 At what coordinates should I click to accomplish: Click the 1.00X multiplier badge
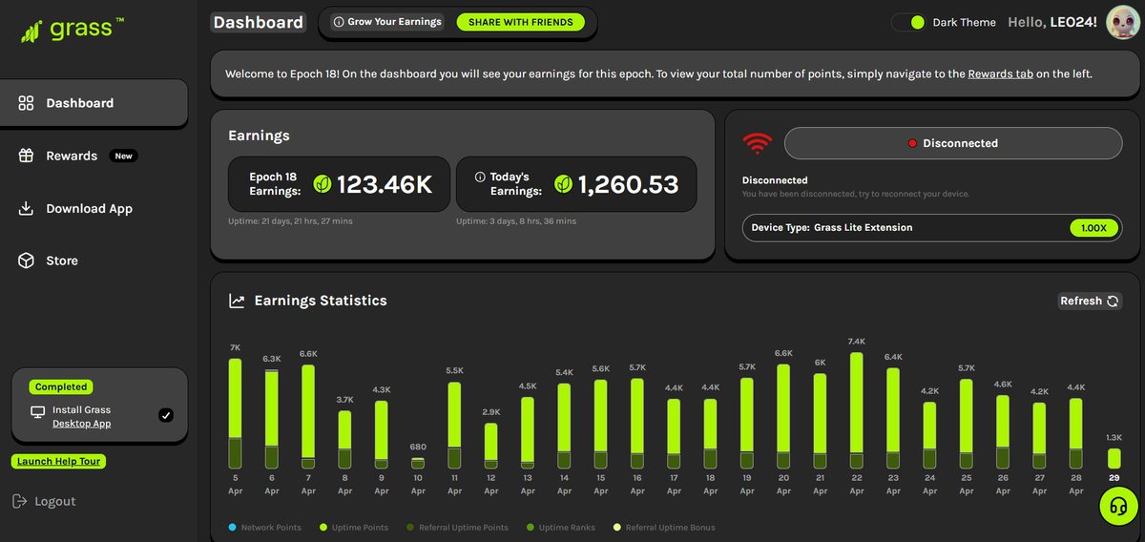click(1093, 228)
